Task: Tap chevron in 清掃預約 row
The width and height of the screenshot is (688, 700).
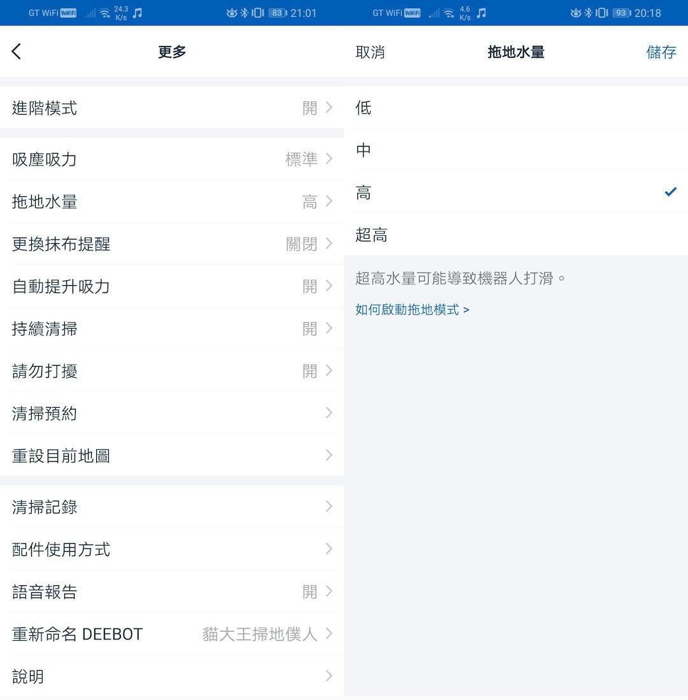Action: [x=329, y=413]
